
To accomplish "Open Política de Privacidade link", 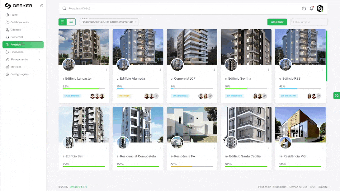I will point(272,187).
